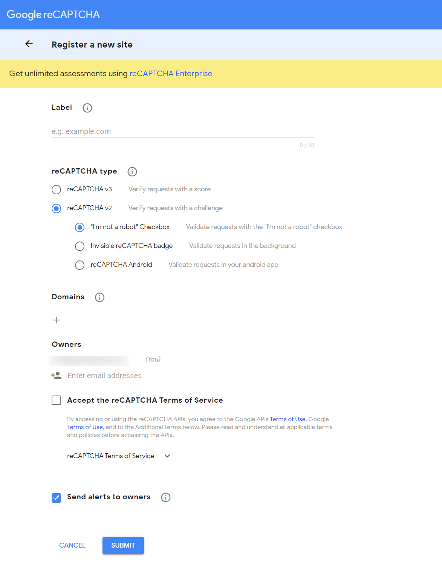The image size is (442, 571).
Task: Choose the Invisible reCAPTCHA badge option
Action: coord(80,246)
